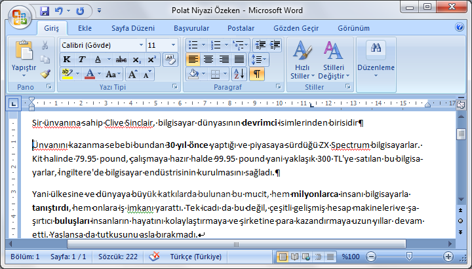Toggle Print Layout view button

tap(283, 257)
